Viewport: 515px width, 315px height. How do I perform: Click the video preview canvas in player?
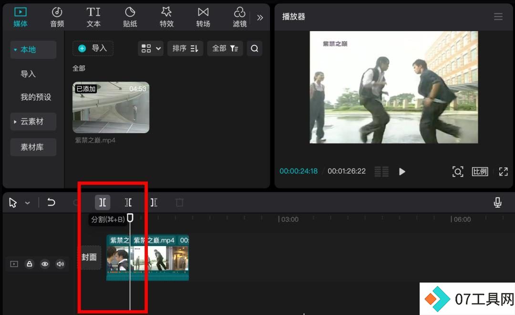(394, 87)
